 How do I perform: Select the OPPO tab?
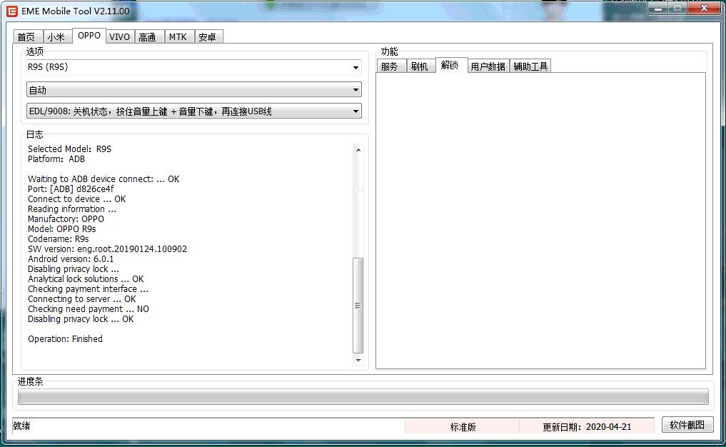[x=89, y=36]
